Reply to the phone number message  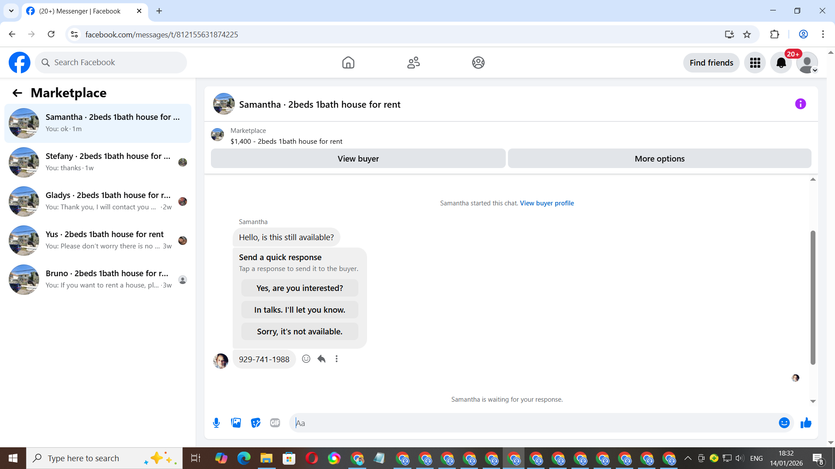[321, 359]
